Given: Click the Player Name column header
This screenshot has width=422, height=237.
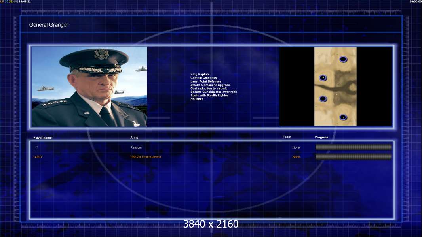Looking at the screenshot, I should [x=42, y=138].
